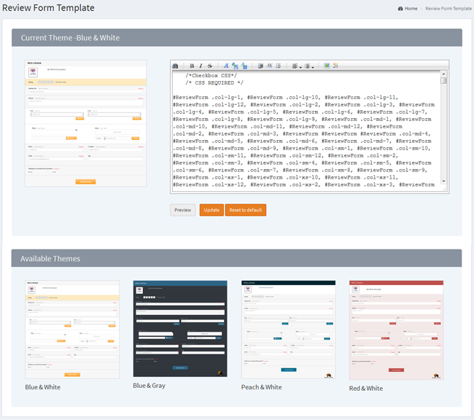Click the second blue font icon in the toolbar
This screenshot has height=420, width=474.
[x=235, y=66]
